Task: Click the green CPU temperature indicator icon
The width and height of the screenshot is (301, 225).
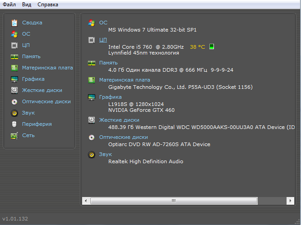Action: coord(212,46)
